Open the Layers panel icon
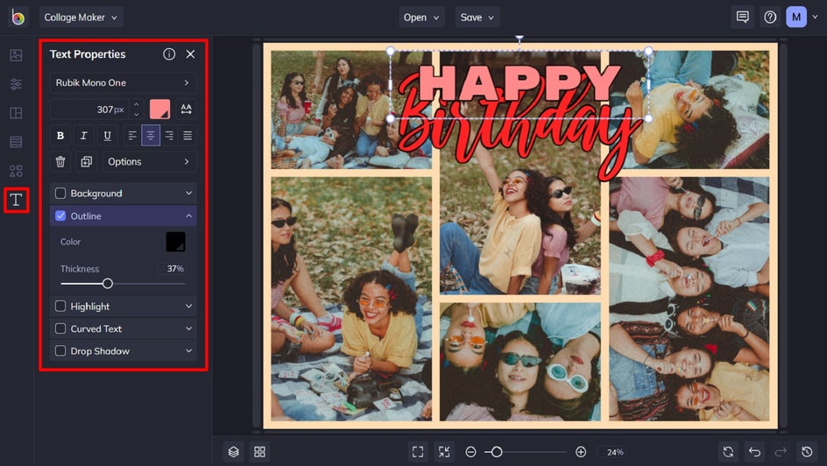This screenshot has width=827, height=466. [234, 452]
